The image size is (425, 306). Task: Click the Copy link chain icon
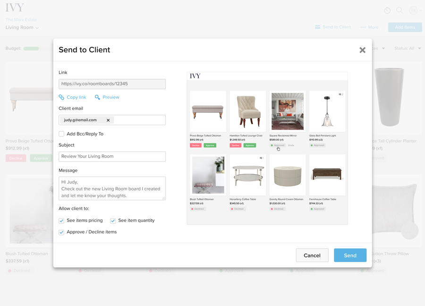[x=61, y=97]
